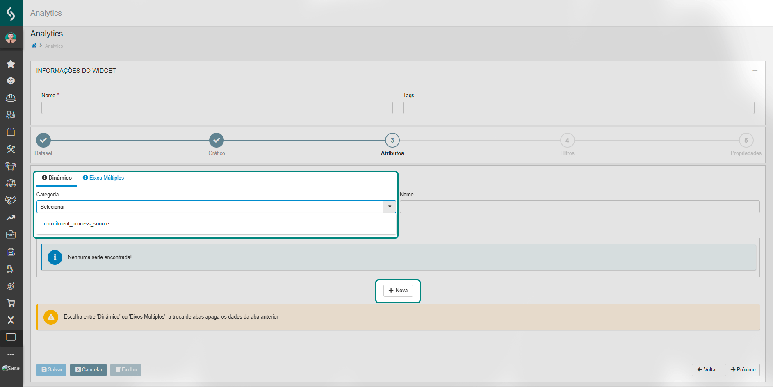Open the backpack module
Viewport: 773px width, 387px height.
(x=11, y=252)
